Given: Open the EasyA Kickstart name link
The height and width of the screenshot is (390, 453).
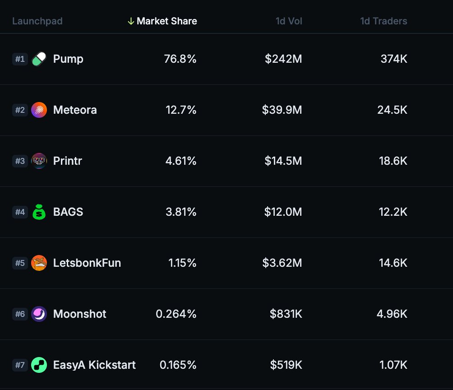Looking at the screenshot, I should (x=94, y=365).
